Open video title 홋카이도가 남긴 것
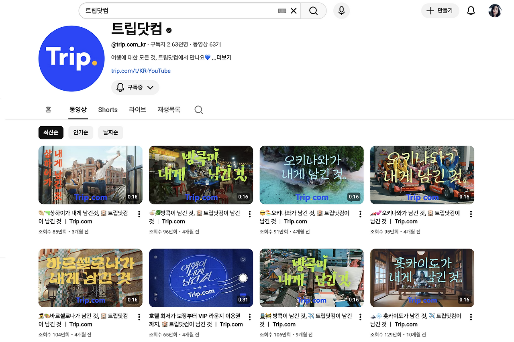Viewport: 514px width, 342px height. point(416,320)
